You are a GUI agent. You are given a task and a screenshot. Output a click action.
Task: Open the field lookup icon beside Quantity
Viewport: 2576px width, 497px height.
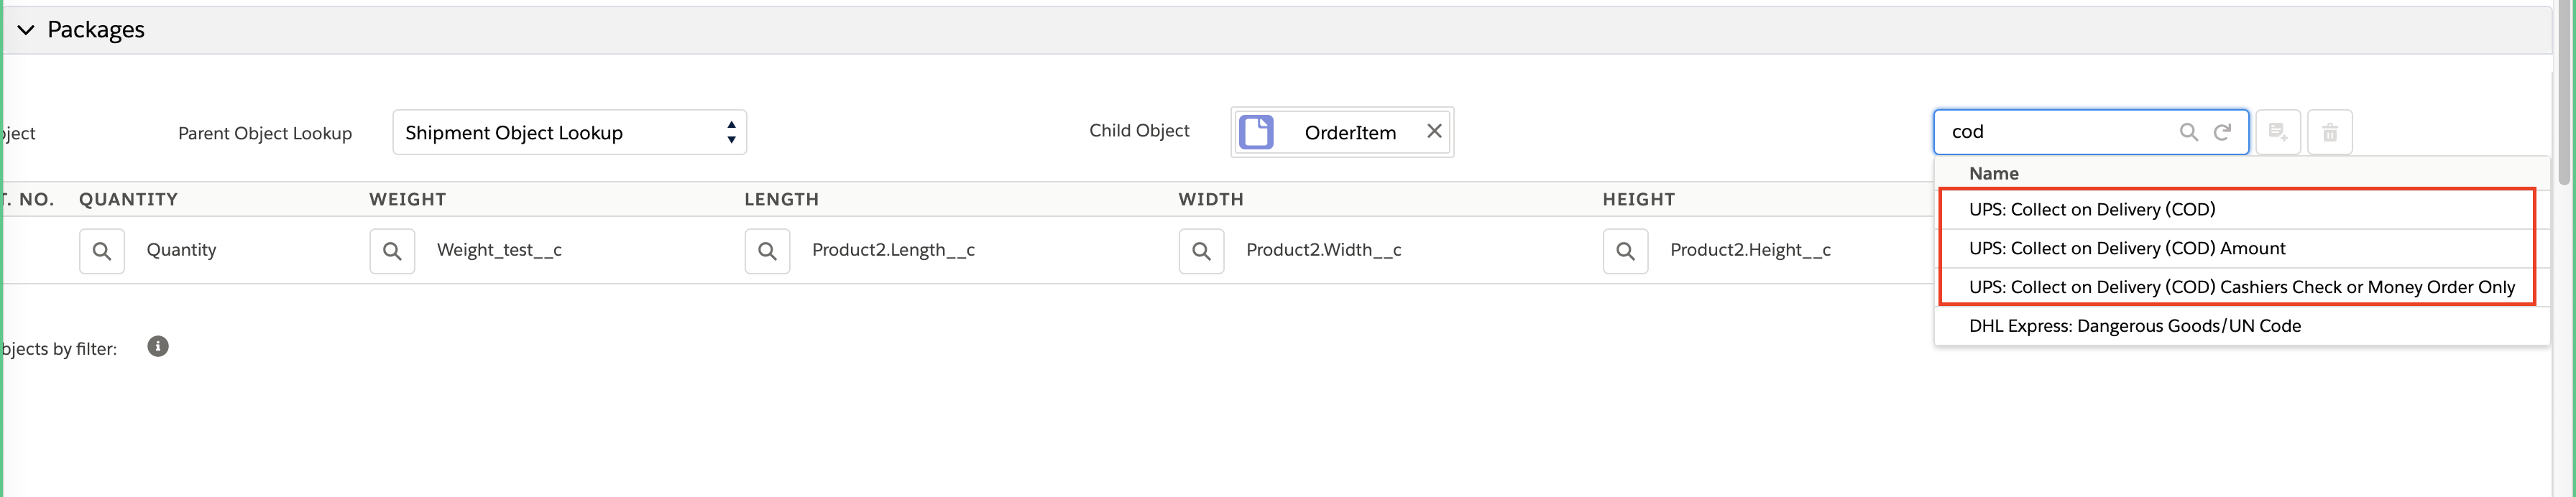click(x=101, y=251)
